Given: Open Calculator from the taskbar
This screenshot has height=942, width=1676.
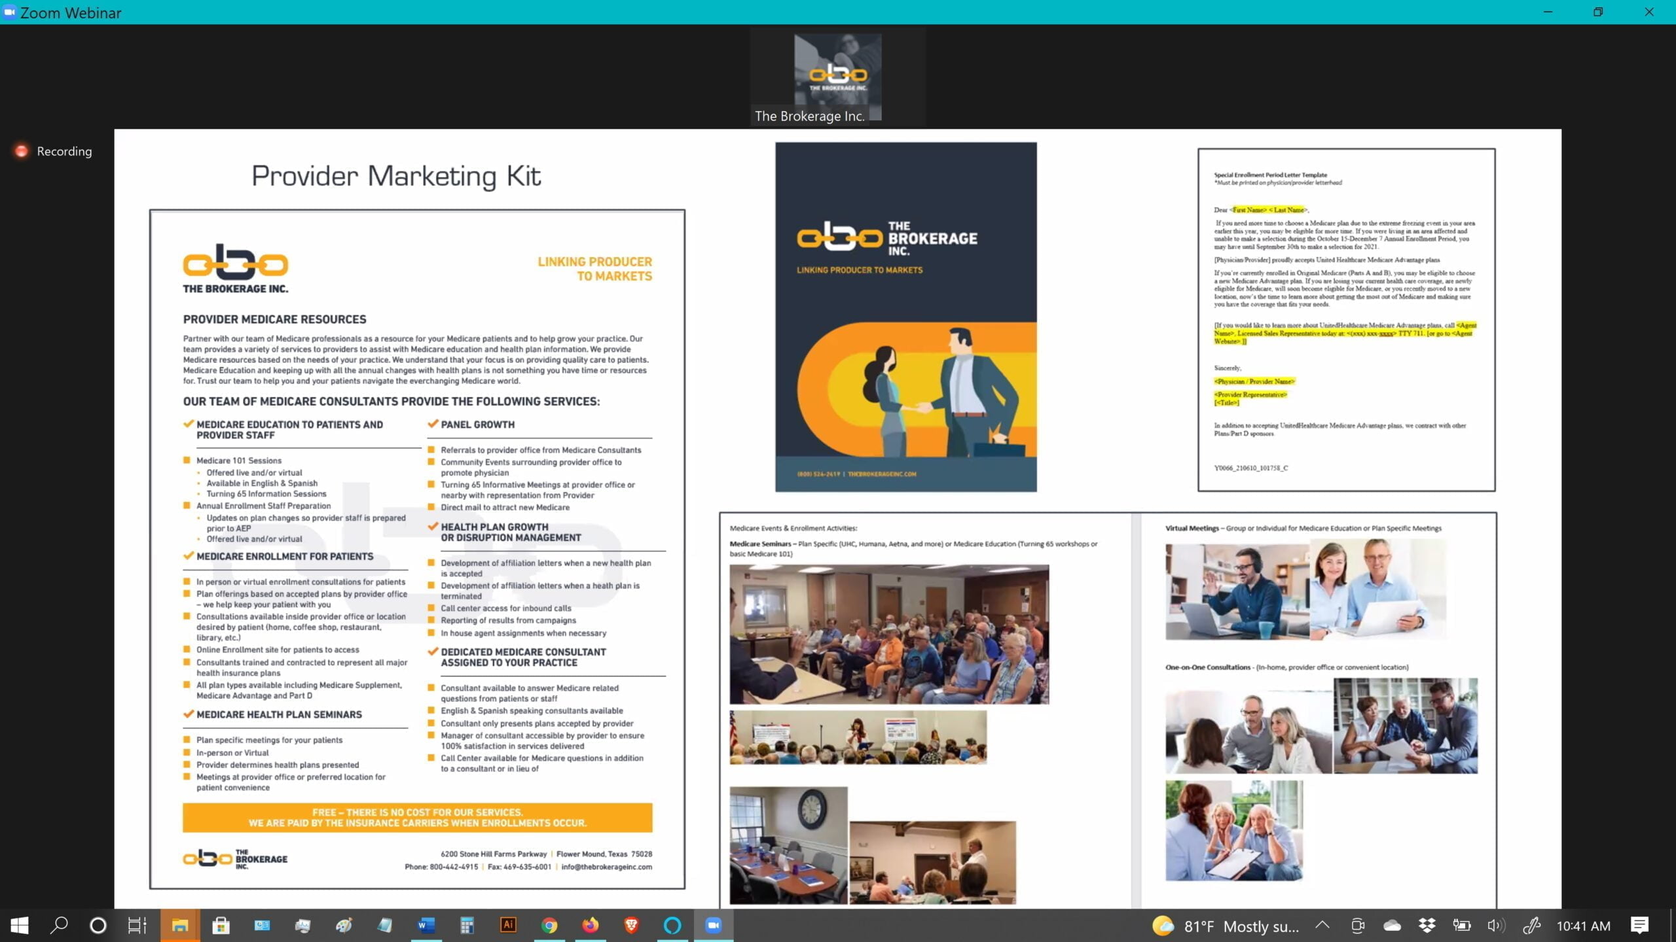Looking at the screenshot, I should coord(467,925).
